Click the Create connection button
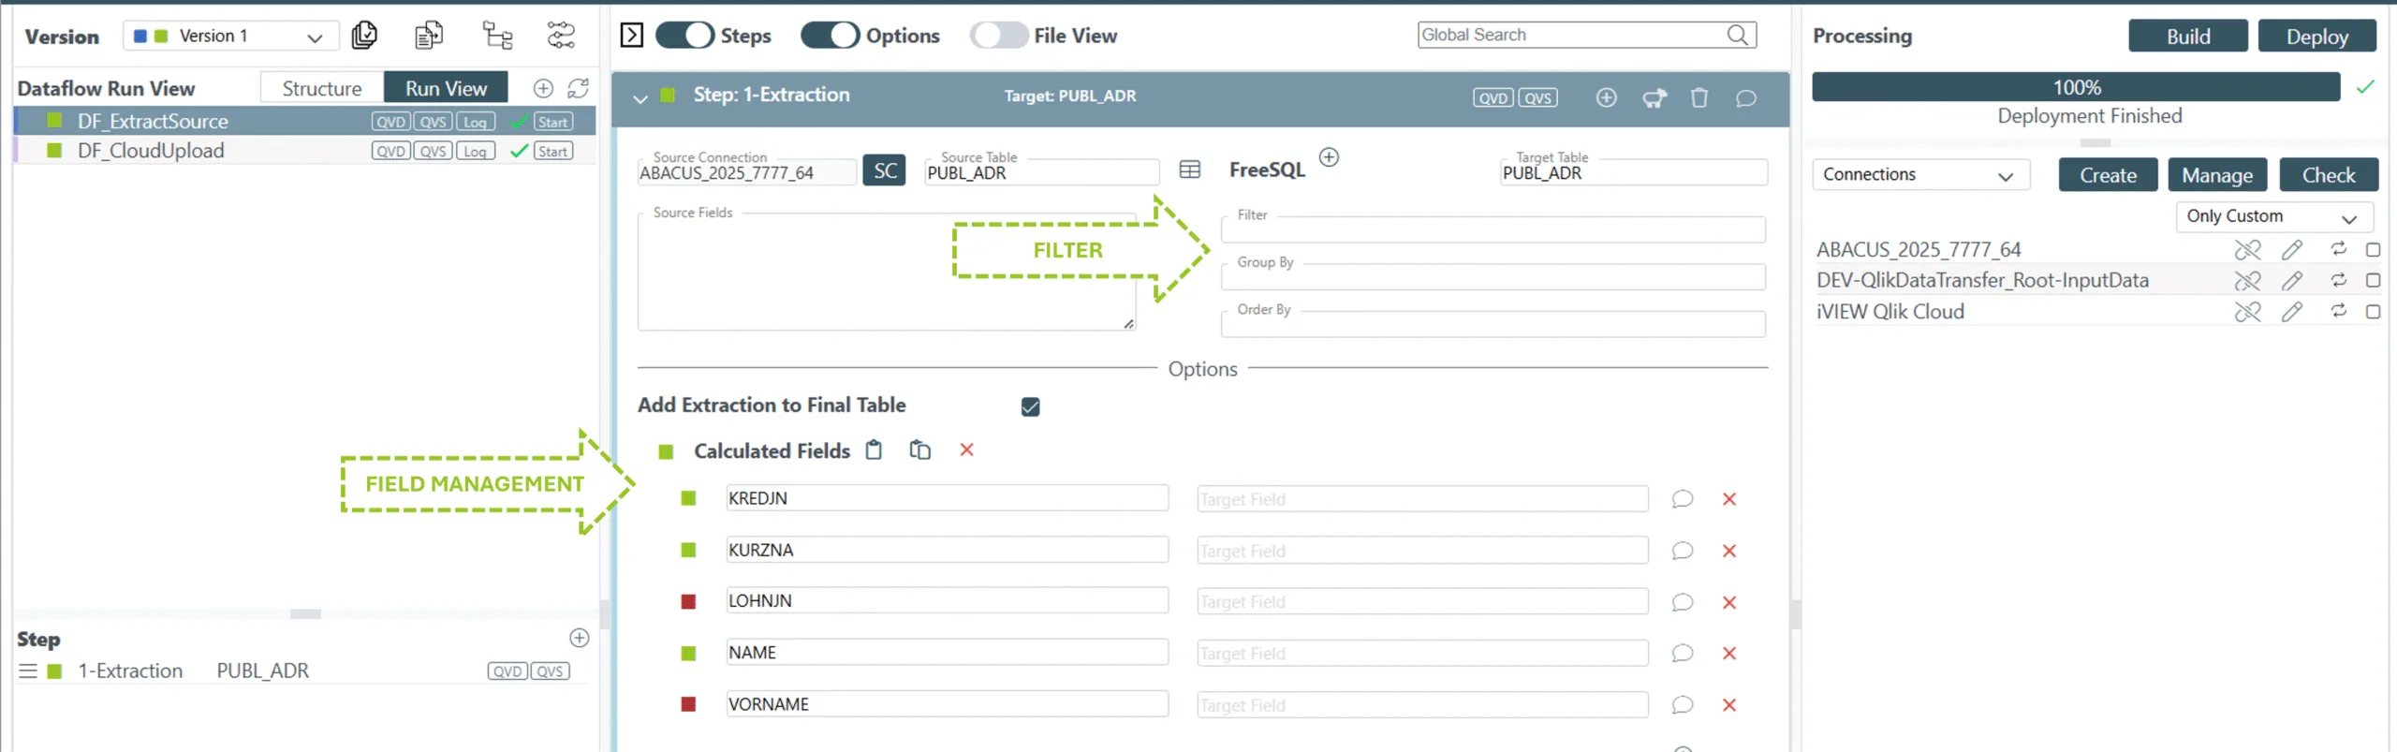 2107,175
